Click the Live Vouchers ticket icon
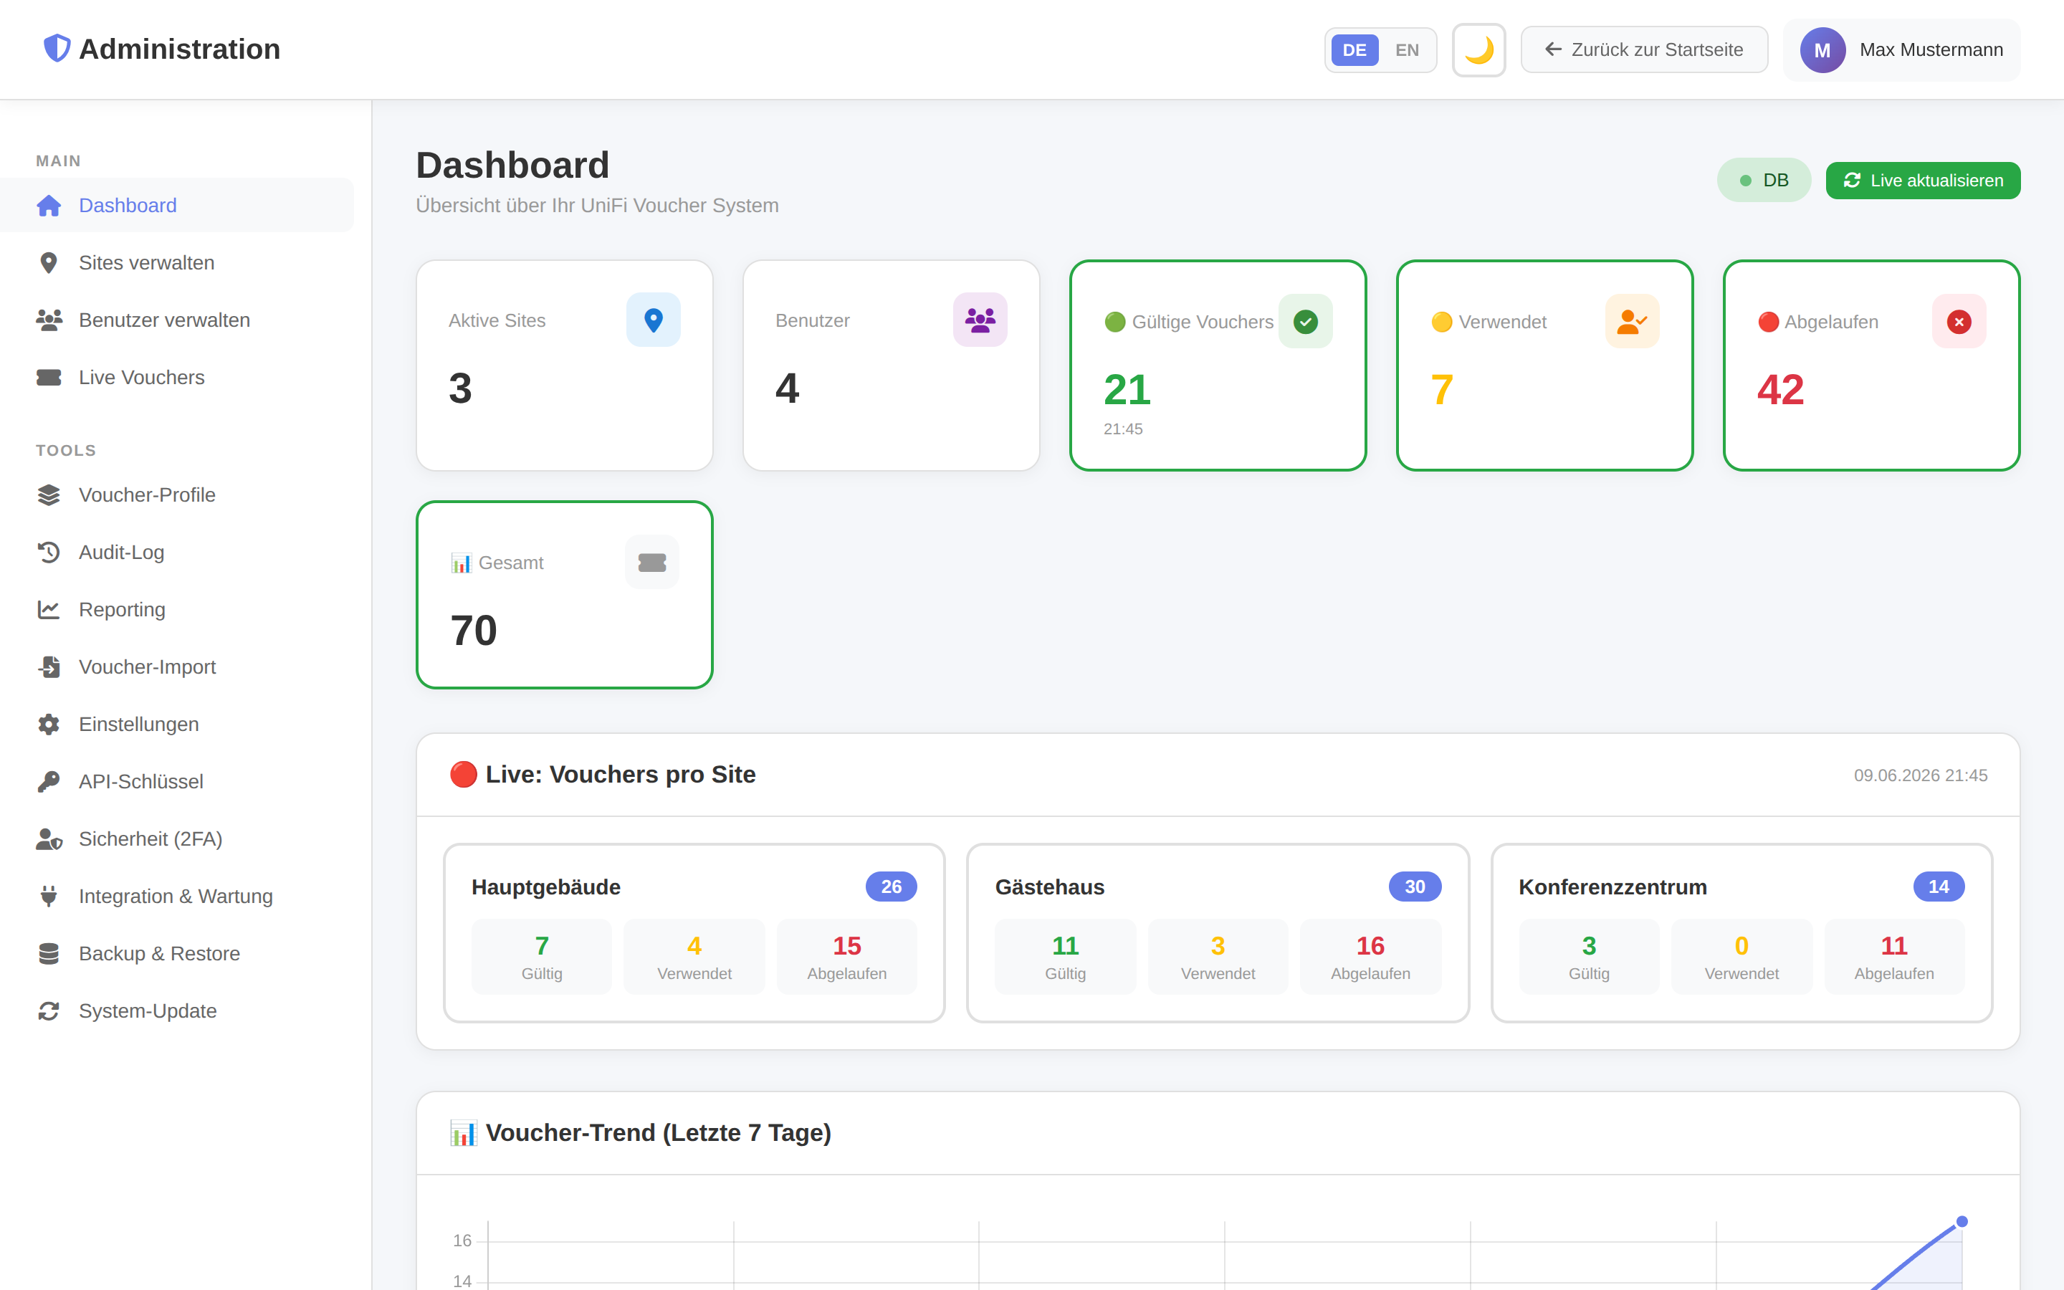Screen dimensions: 2064x1290 [x=49, y=377]
